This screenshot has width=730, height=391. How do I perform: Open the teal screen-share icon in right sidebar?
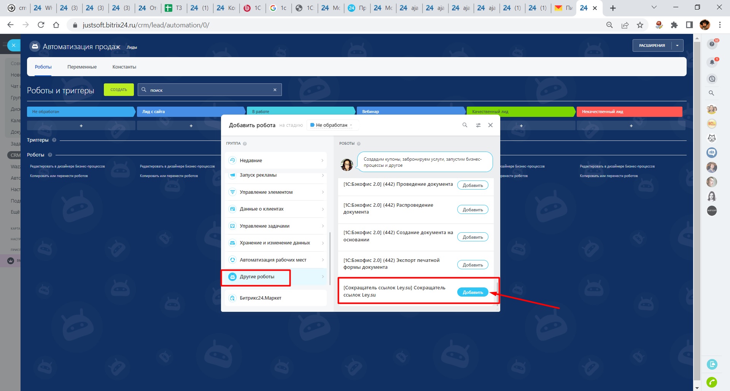click(712, 364)
